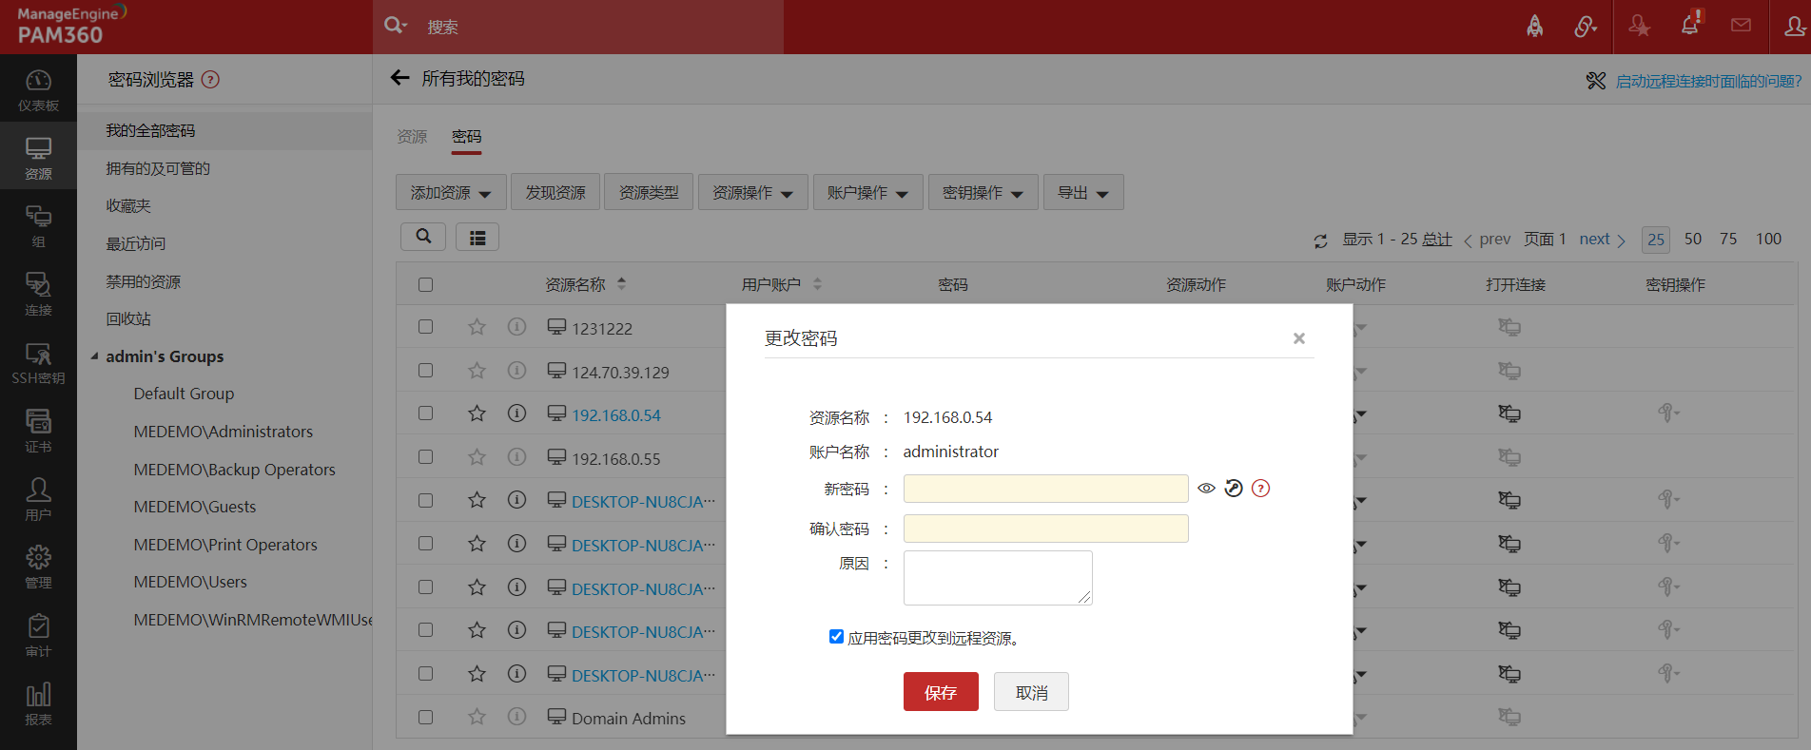Star the 192.168.0.54 resource as favorite
Image resolution: width=1811 pixels, height=750 pixels.
(x=477, y=413)
